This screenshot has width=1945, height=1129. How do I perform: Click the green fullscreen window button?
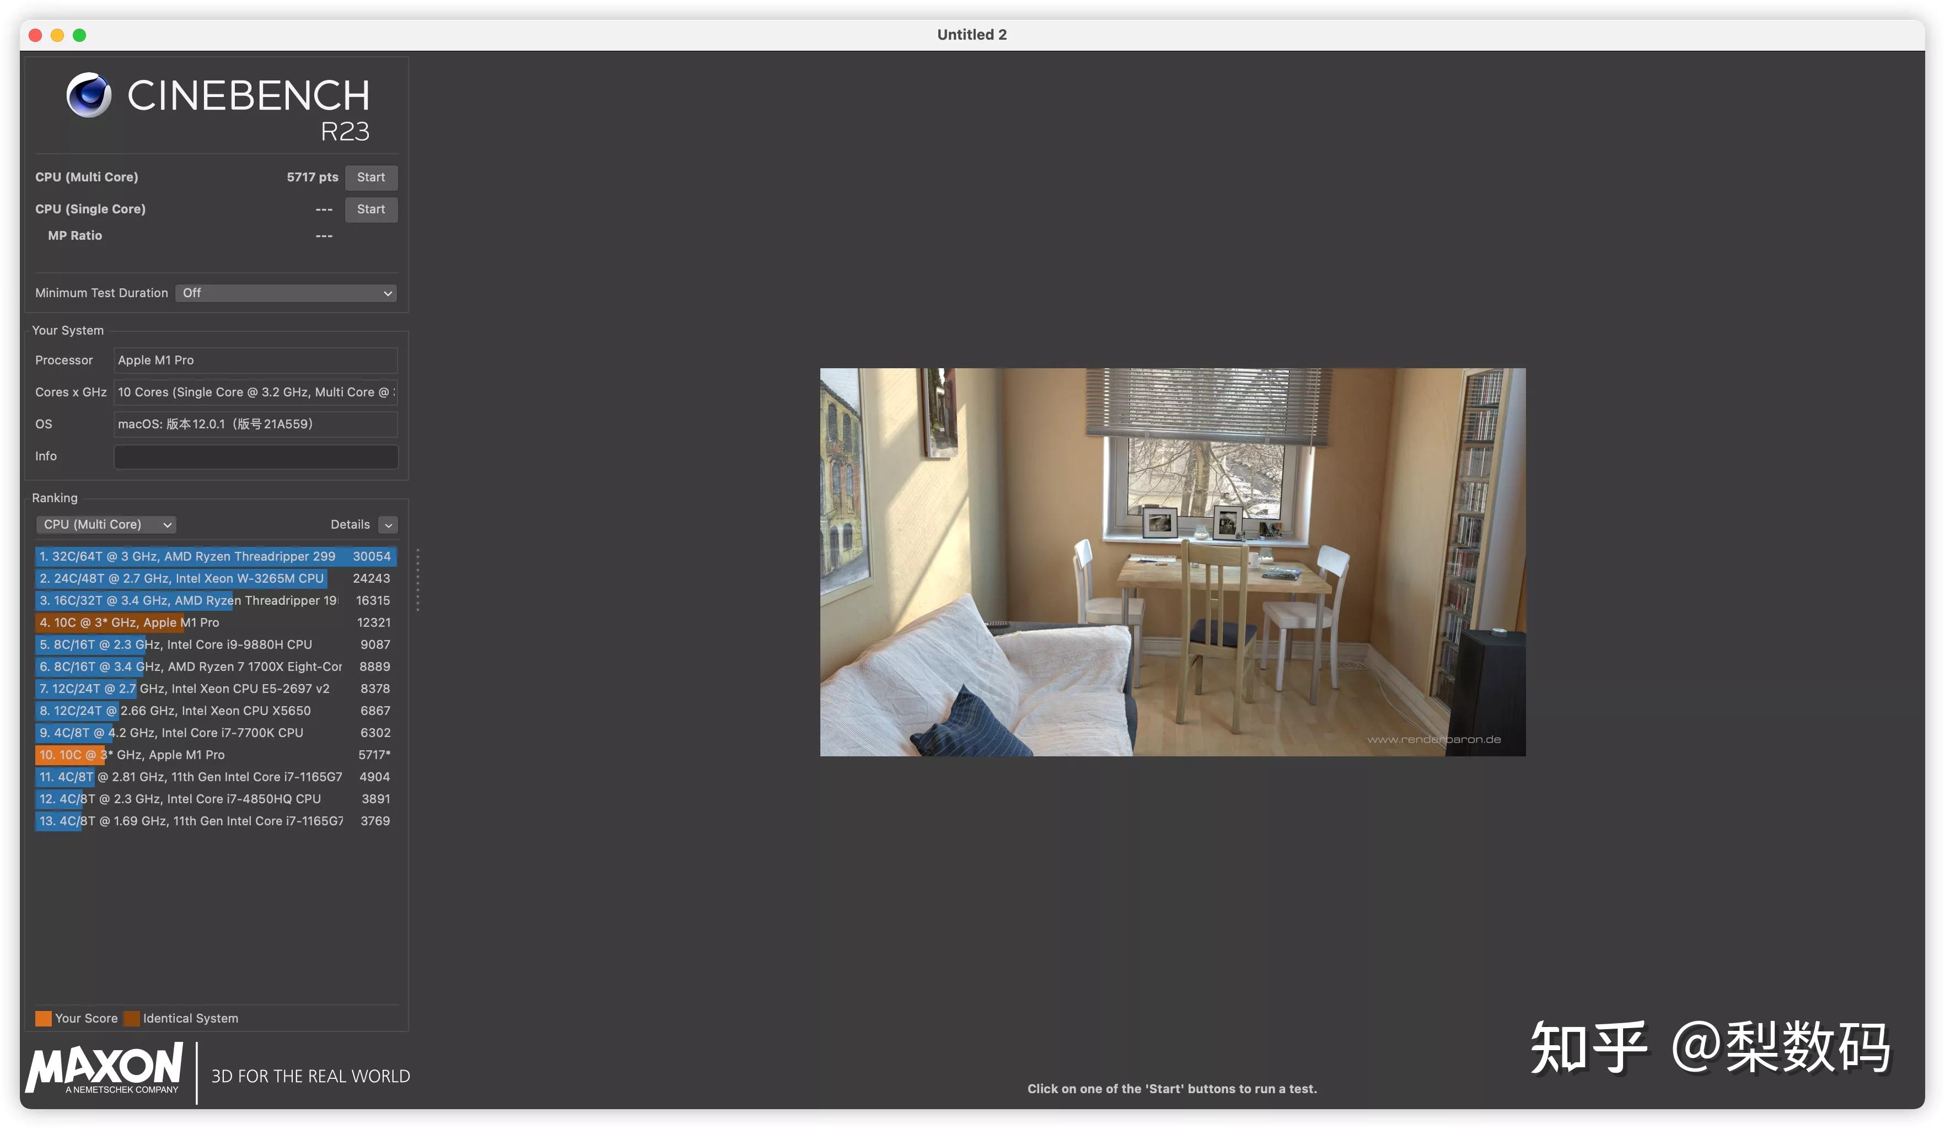pyautogui.click(x=79, y=35)
